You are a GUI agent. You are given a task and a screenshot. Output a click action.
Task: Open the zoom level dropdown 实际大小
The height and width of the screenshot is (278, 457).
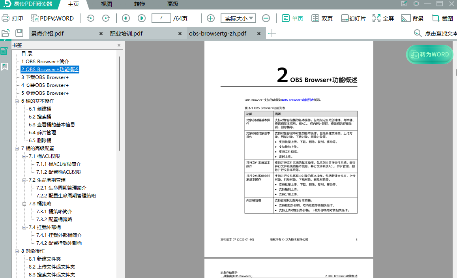coord(238,19)
